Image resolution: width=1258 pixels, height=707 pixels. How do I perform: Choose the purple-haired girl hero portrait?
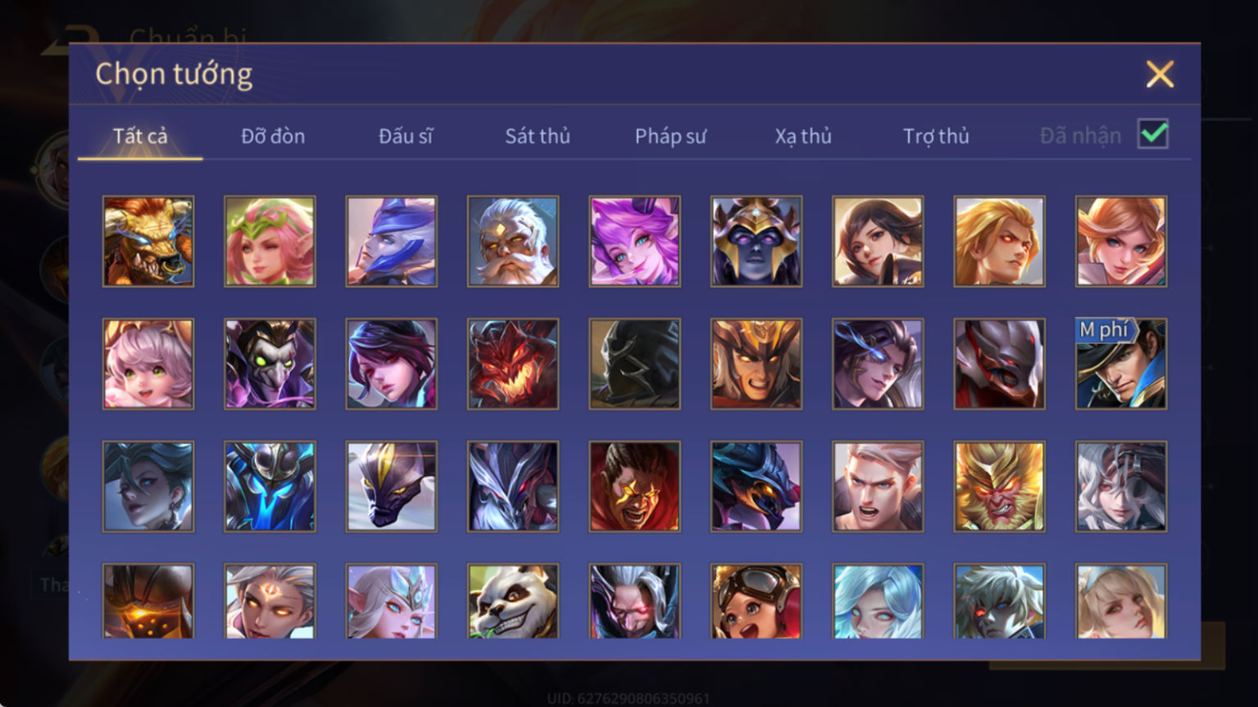point(634,241)
